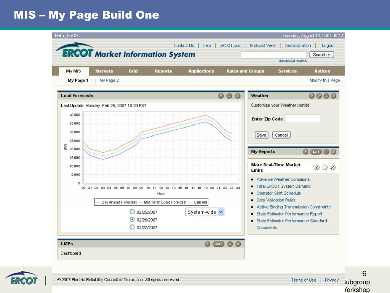Screen dimensions: 390x293
Task: Click the Logout link
Action: tap(328, 45)
